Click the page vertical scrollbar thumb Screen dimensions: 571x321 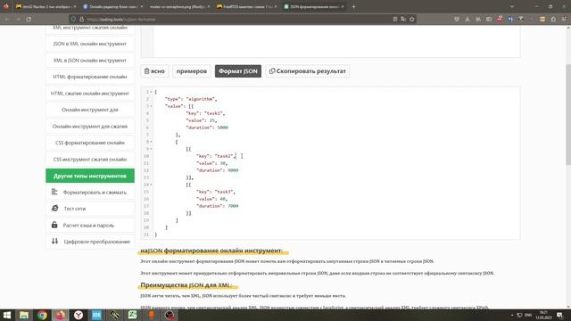(568, 115)
